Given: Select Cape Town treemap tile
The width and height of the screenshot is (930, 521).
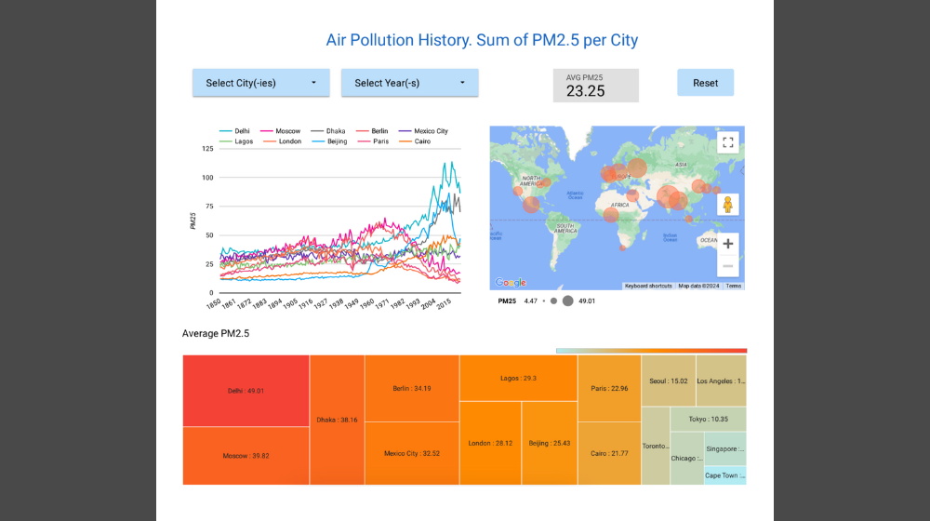Looking at the screenshot, I should point(725,475).
